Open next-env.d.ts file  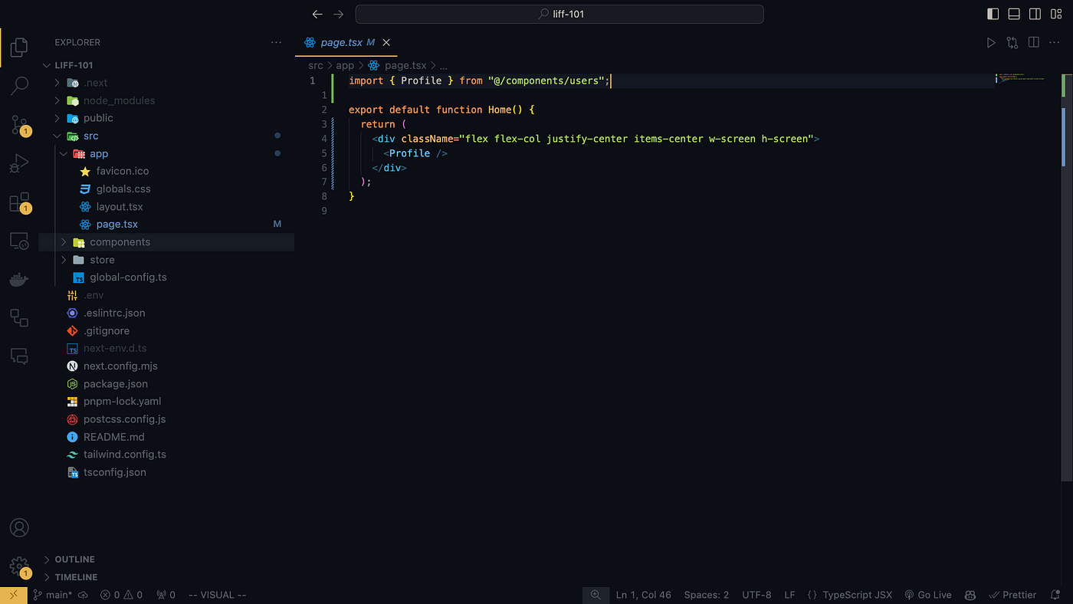pos(166,348)
